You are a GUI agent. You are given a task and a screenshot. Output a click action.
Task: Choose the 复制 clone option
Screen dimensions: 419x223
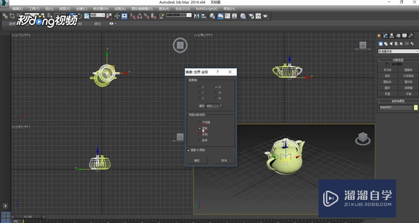[x=200, y=128]
